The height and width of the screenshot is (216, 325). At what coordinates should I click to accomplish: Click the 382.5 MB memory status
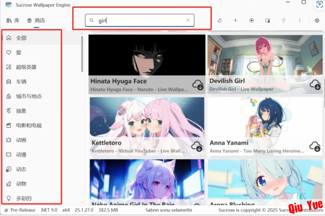[108, 210]
